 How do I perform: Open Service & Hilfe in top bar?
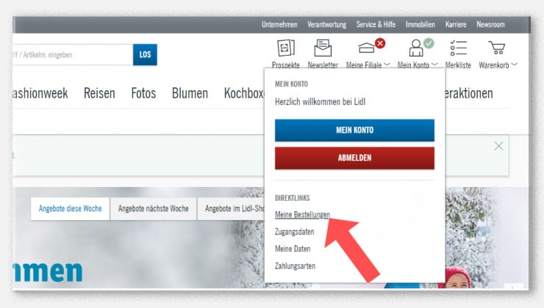(376, 24)
